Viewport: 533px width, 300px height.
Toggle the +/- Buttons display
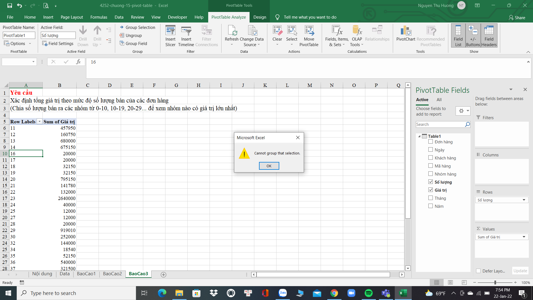(473, 36)
